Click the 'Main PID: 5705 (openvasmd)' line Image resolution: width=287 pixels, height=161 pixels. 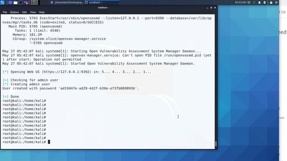(35, 26)
